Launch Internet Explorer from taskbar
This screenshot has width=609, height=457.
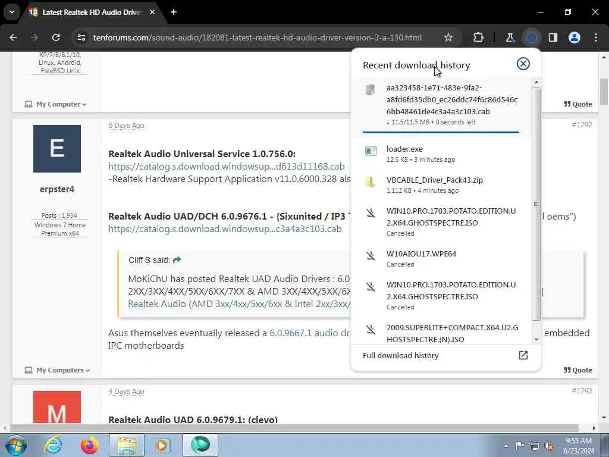coord(53,445)
